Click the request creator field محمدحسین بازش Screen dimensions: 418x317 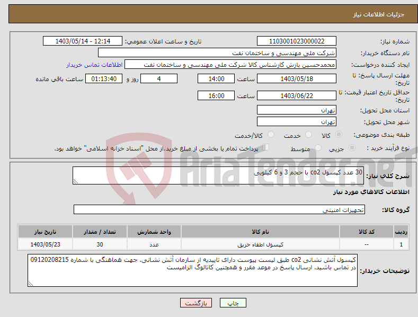pos(230,64)
